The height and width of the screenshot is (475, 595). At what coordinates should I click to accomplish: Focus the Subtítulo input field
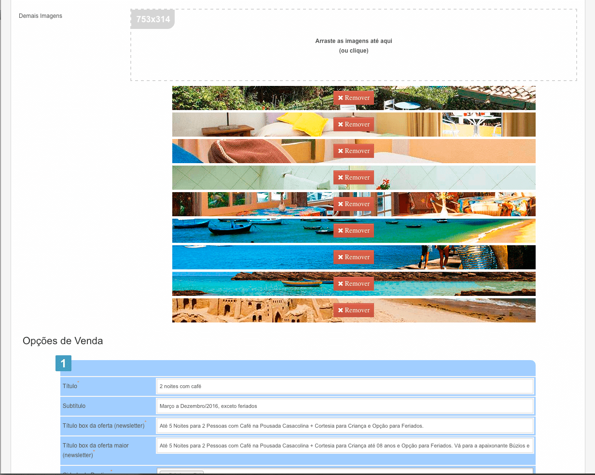tap(345, 406)
